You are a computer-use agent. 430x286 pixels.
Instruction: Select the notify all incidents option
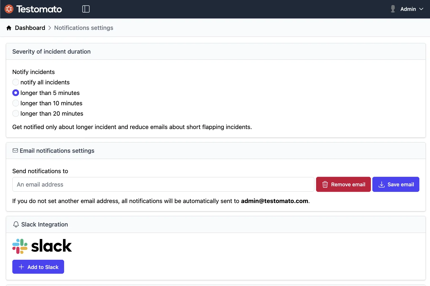point(16,82)
